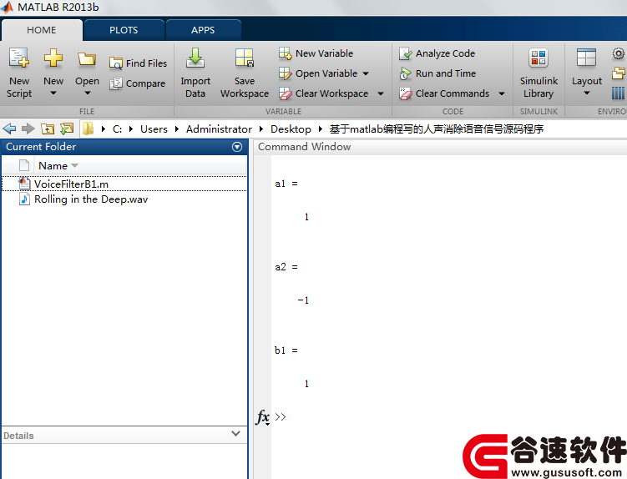
Task: Expand the Open Variable dropdown arrow
Action: 366,73
